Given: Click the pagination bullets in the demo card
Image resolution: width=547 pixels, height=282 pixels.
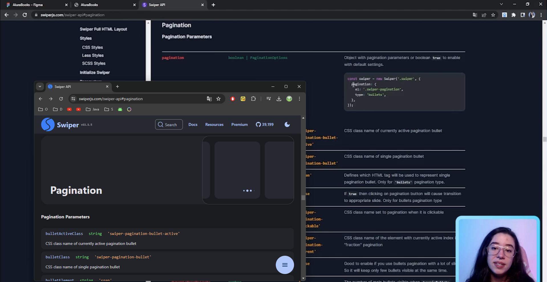Looking at the screenshot, I should pos(249,191).
